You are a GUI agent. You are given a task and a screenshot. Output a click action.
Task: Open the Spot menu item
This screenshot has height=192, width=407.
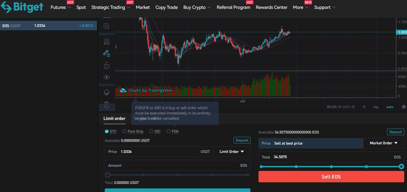pyautogui.click(x=81, y=7)
